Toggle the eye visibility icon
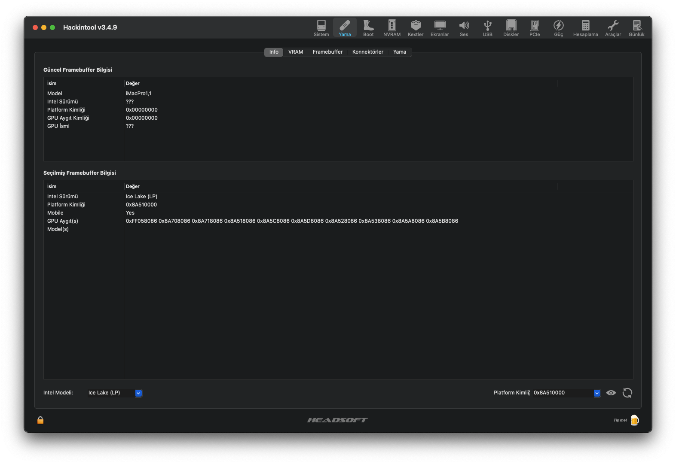The width and height of the screenshot is (676, 464). (611, 393)
